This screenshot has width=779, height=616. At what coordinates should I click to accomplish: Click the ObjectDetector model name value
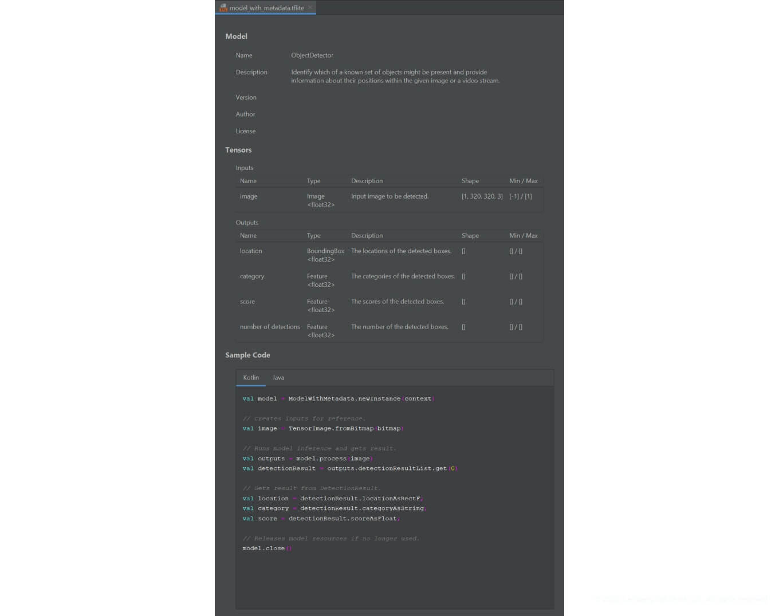[x=312, y=56]
